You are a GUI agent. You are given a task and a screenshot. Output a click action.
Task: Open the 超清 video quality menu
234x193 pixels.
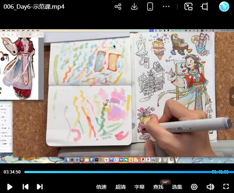pos(120,187)
